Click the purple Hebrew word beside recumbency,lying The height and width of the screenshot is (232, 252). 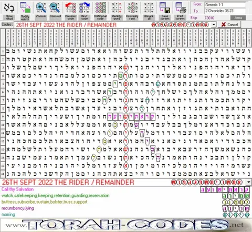click(236, 208)
